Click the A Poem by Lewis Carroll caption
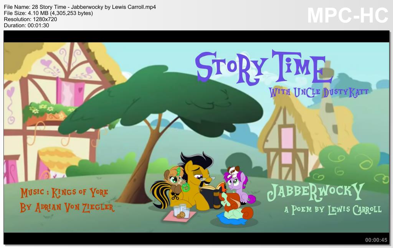Screen dimensions: 393x248 332,210
